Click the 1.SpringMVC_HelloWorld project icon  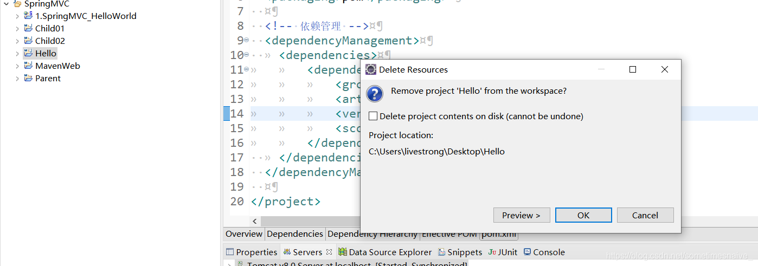coord(28,16)
